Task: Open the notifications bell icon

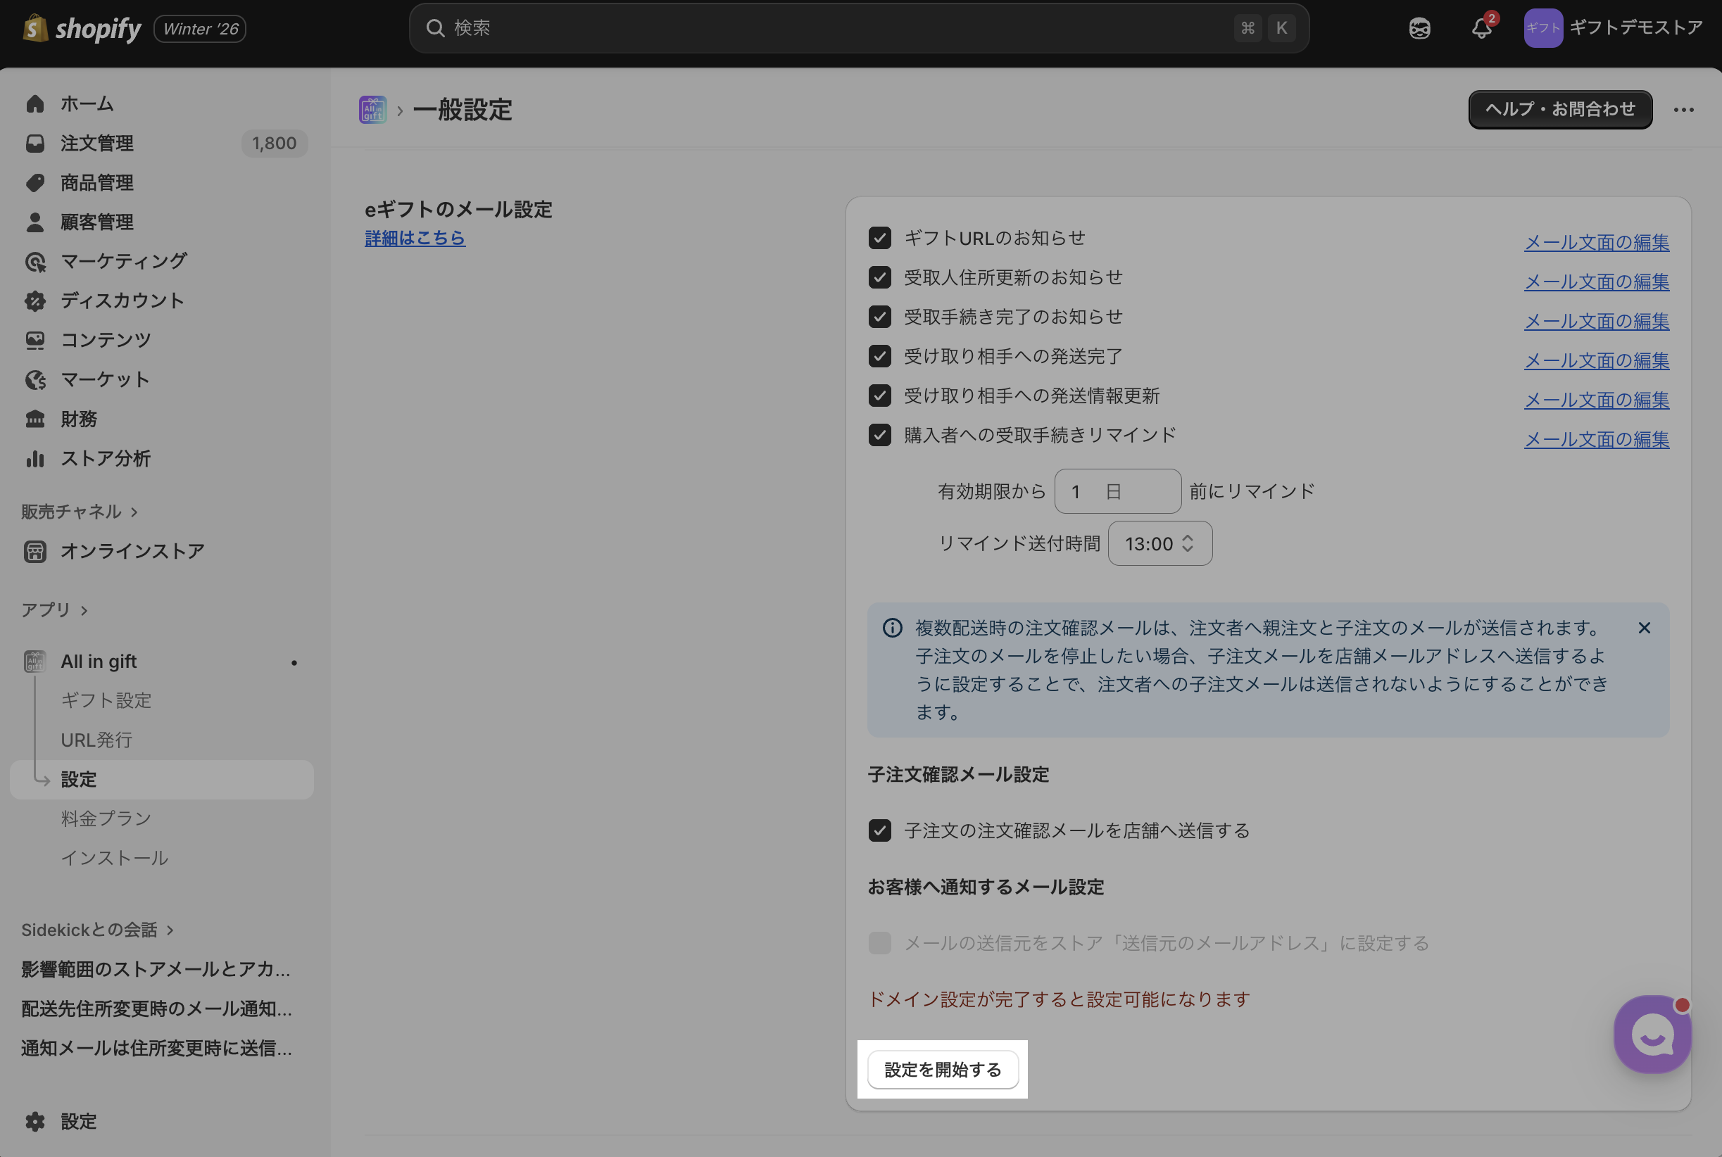Action: [1481, 29]
